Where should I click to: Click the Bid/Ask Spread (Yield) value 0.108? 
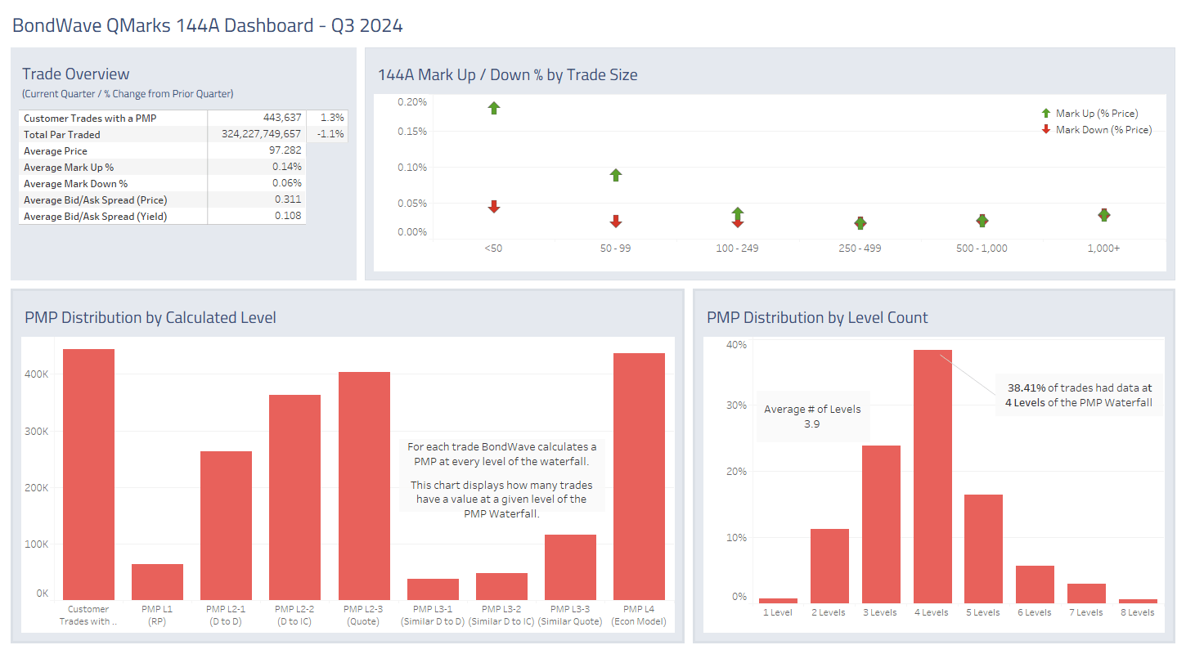coord(289,216)
